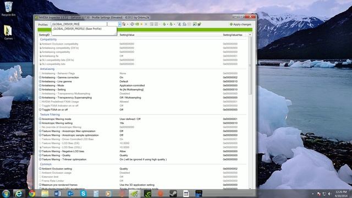This screenshot has height=198, width=352.
Task: Open Microsoft Word from the taskbar
Action: 57,194
